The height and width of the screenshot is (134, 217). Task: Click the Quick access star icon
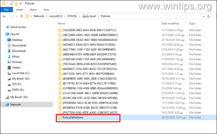point(7,27)
